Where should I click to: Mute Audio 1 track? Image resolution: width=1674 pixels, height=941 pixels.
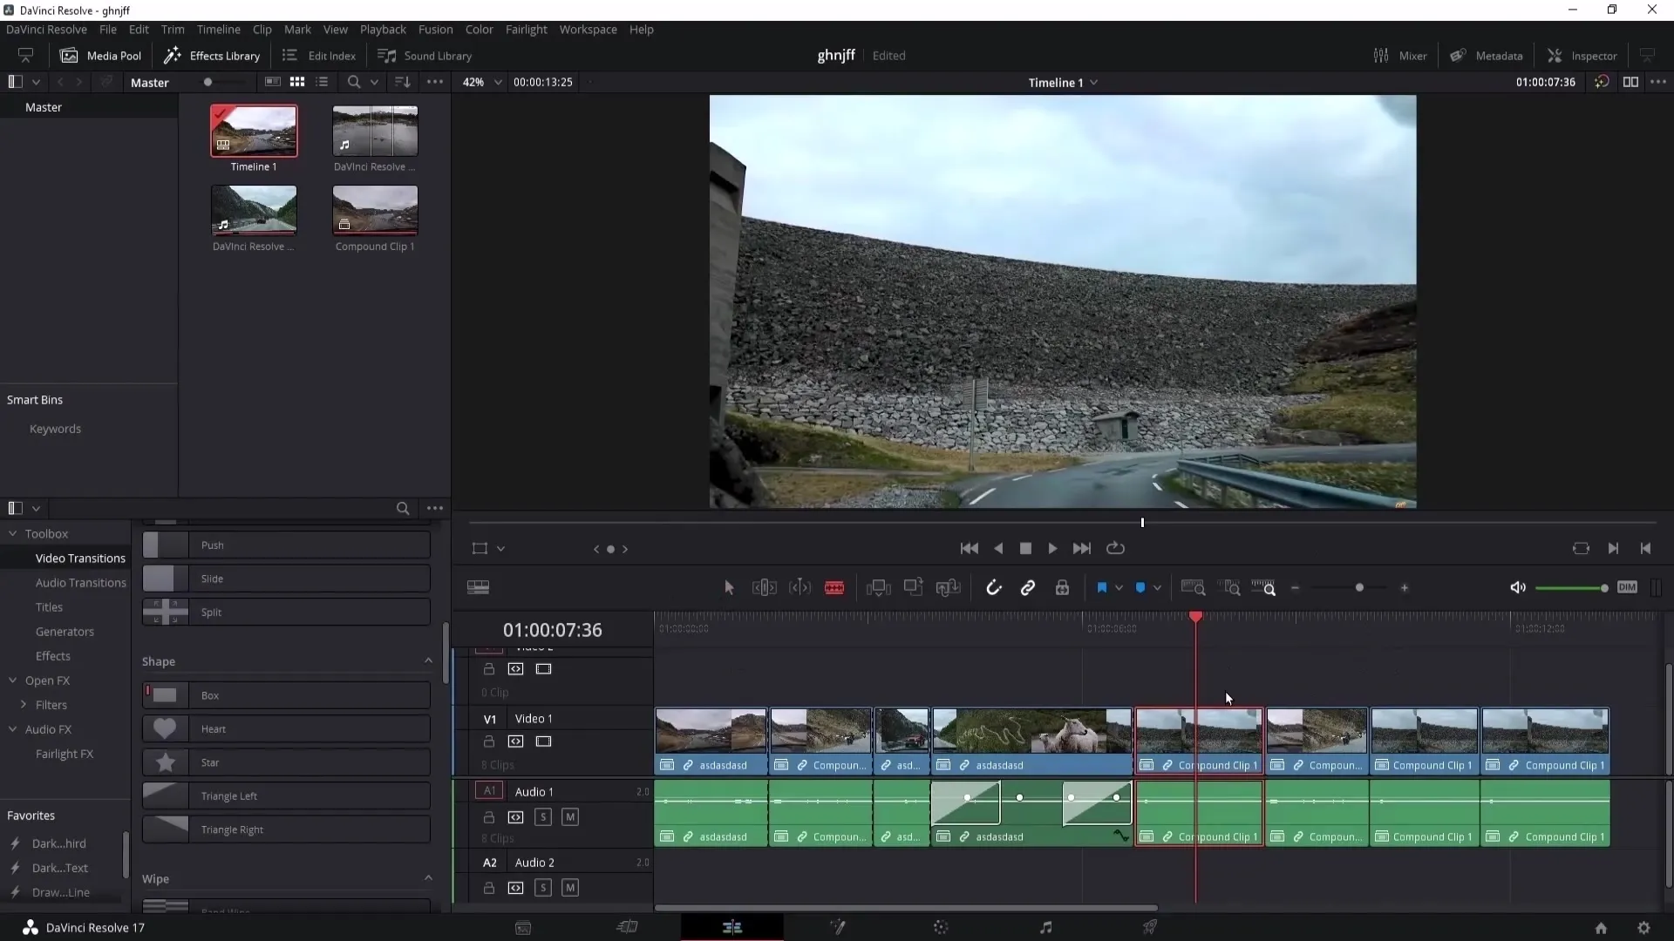(x=570, y=816)
